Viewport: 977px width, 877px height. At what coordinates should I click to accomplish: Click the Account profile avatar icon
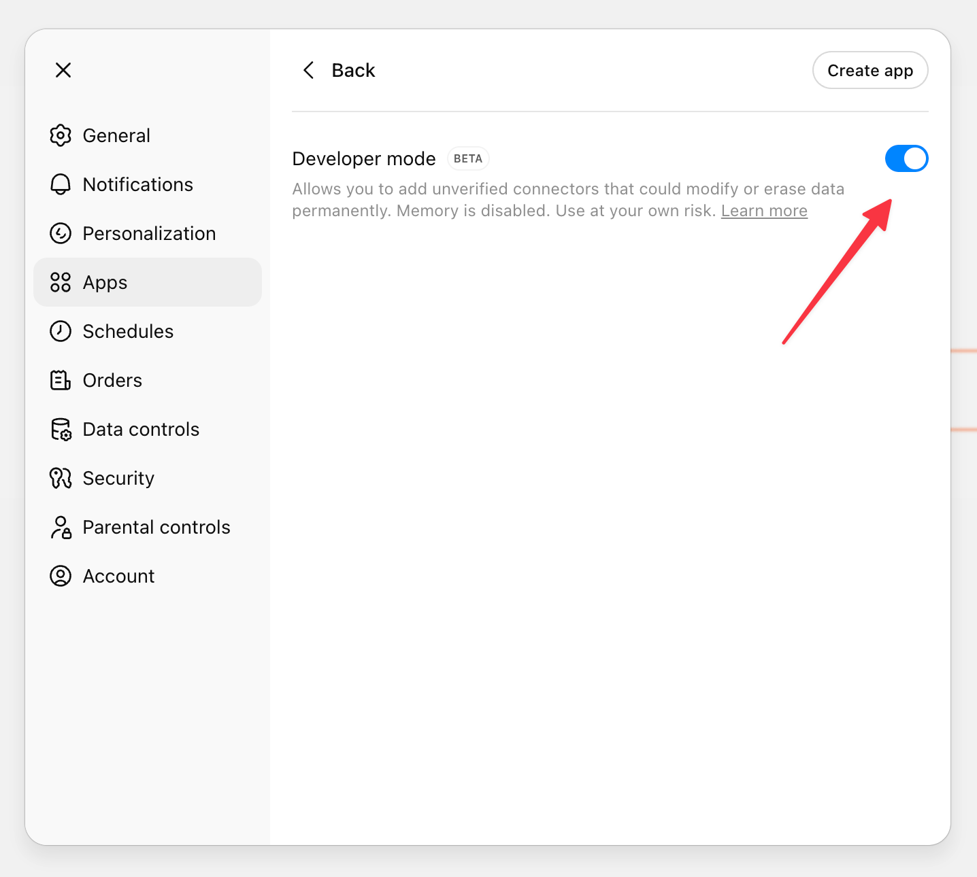tap(61, 576)
